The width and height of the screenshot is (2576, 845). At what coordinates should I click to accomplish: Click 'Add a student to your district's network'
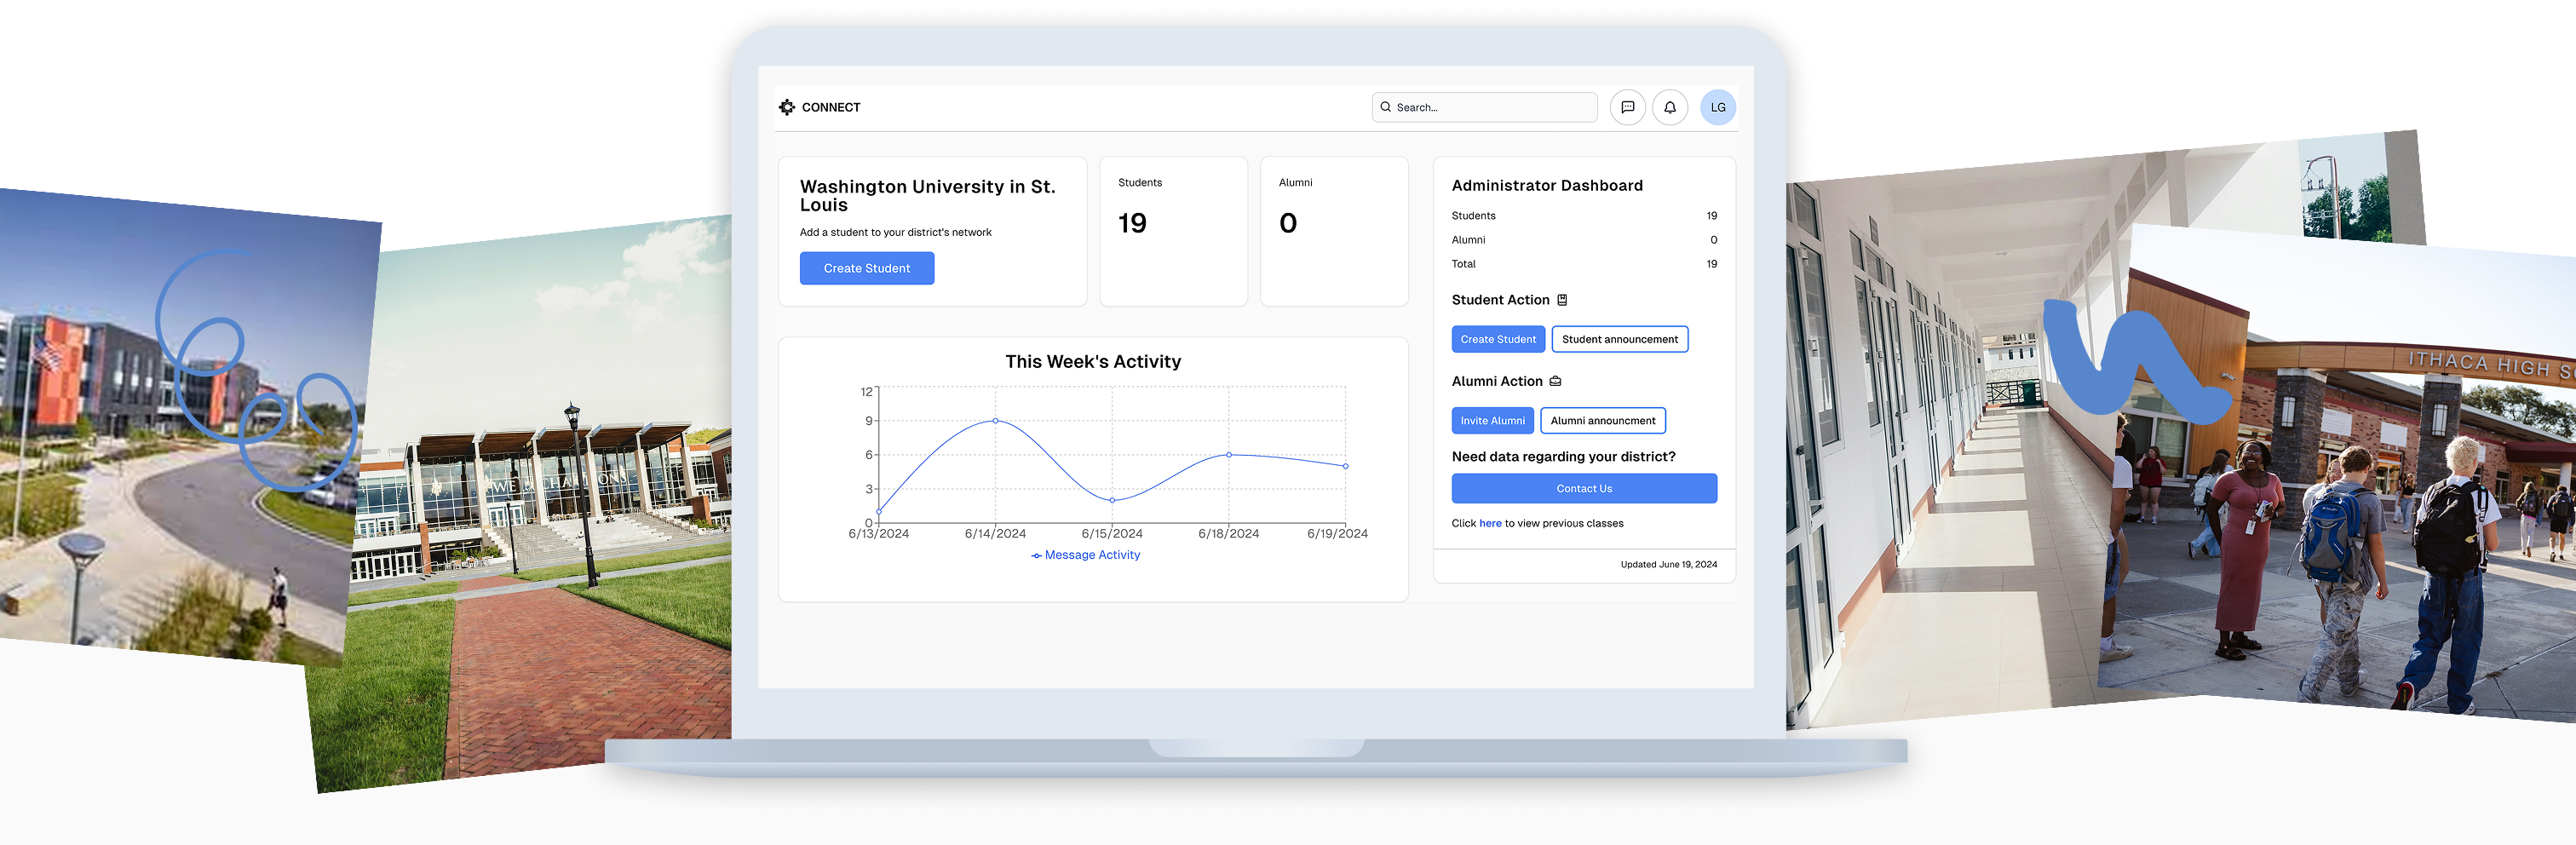pyautogui.click(x=895, y=232)
